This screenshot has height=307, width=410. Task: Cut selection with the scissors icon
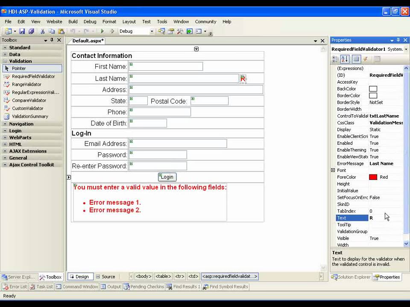[42, 31]
